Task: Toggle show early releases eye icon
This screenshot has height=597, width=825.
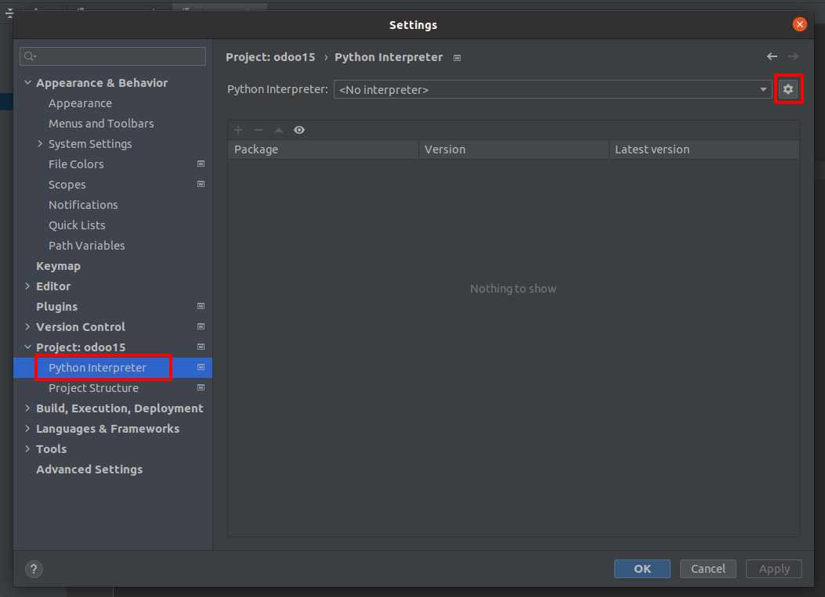Action: (x=299, y=130)
